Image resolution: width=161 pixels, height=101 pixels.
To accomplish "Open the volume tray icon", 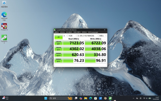I will click(147, 98).
